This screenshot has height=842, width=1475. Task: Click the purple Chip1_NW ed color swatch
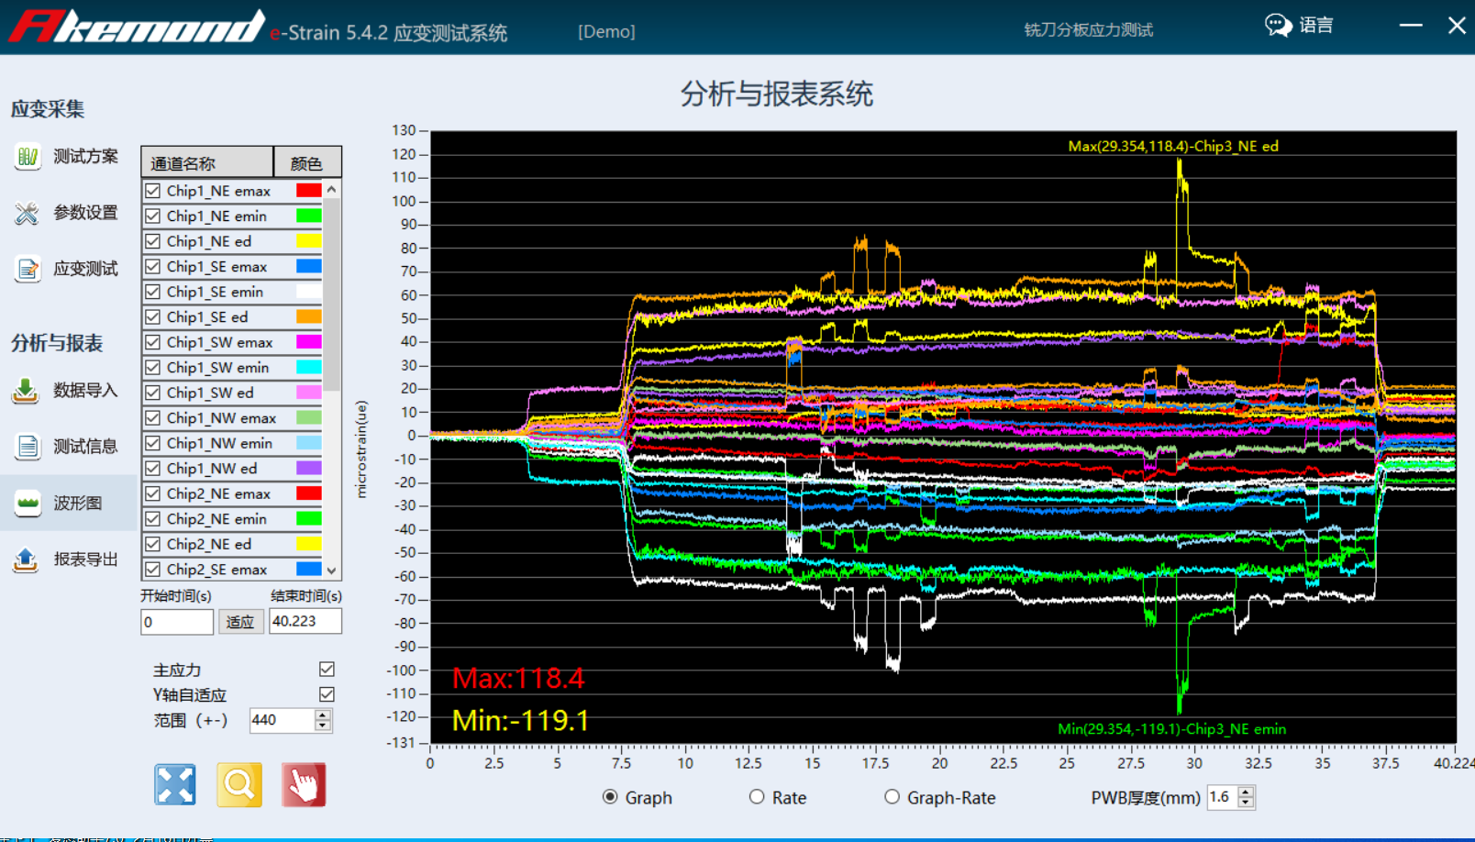point(309,469)
